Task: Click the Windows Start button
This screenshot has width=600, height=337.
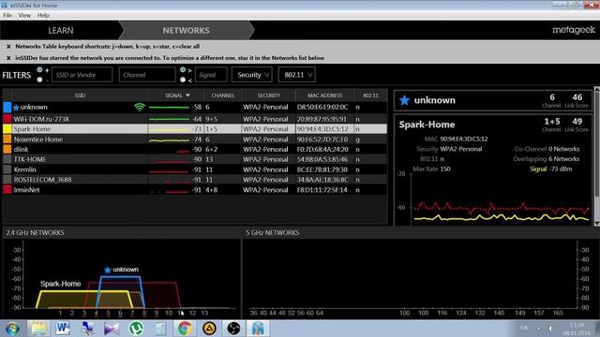Action: [12, 329]
